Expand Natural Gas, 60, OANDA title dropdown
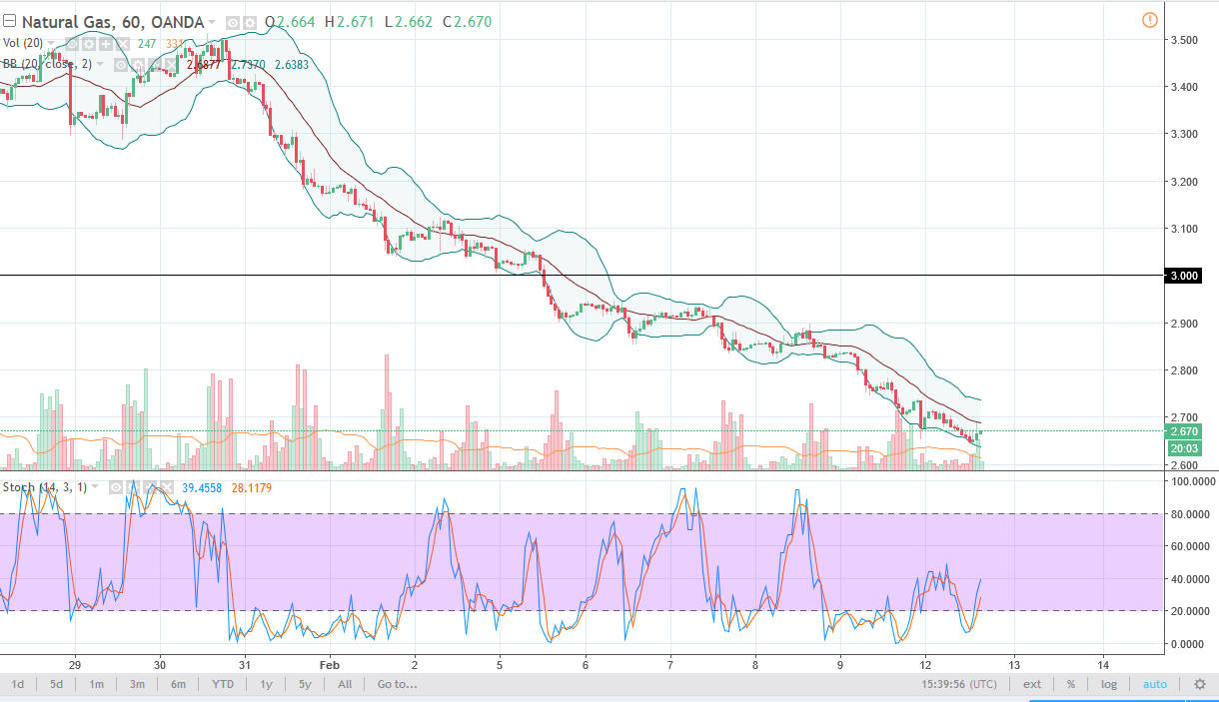This screenshot has height=702, width=1219. pyautogui.click(x=211, y=22)
